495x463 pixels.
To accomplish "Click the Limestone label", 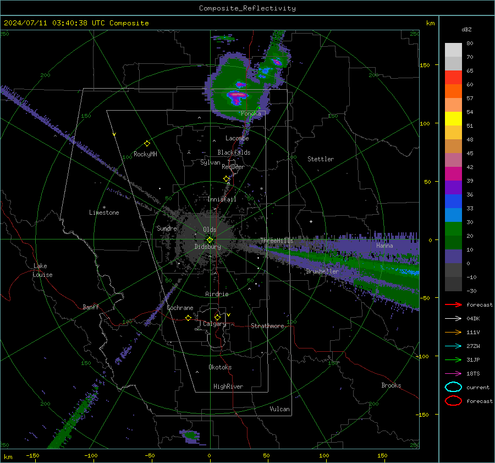I will 104,213.
